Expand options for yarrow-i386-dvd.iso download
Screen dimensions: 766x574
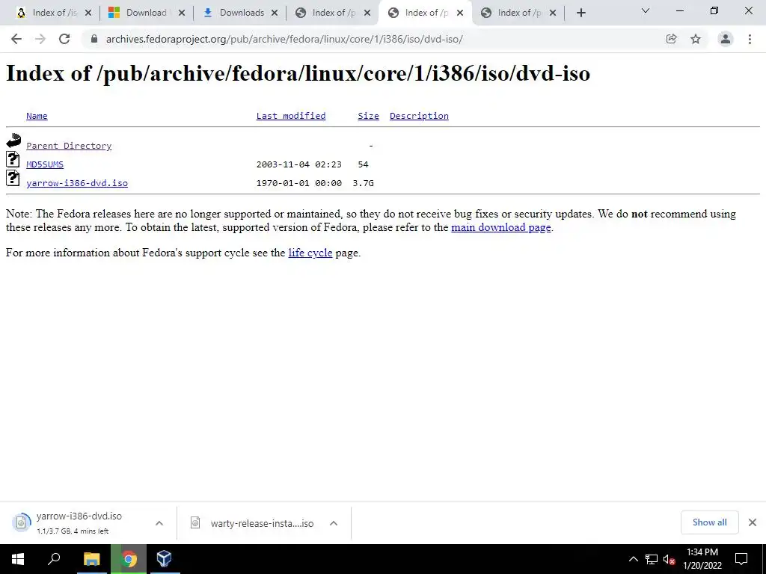[x=159, y=523]
